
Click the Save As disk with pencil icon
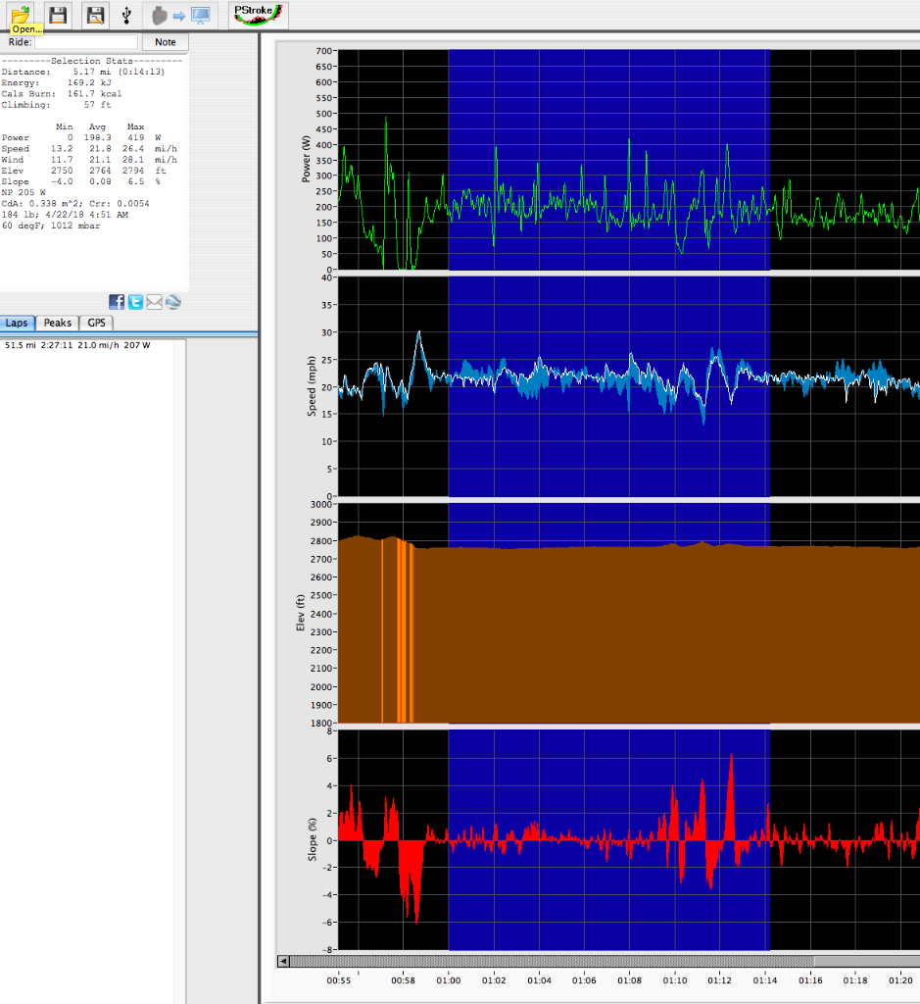pos(95,15)
